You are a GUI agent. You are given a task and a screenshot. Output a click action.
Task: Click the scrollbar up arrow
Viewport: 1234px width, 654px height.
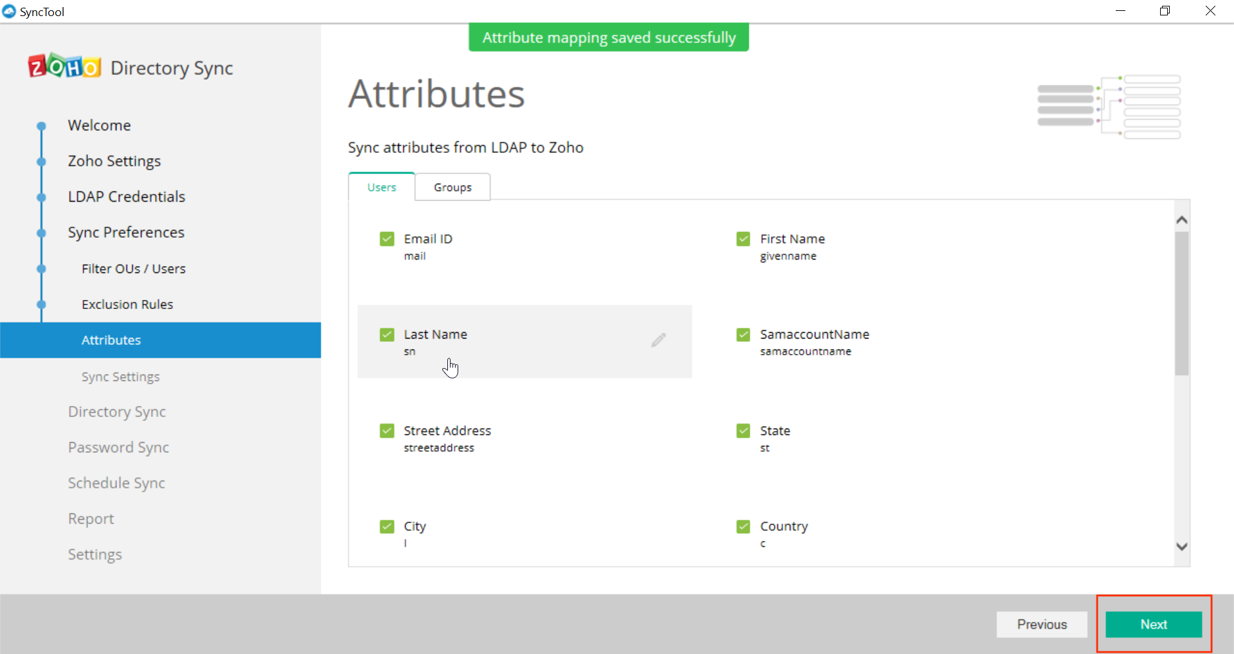click(x=1181, y=219)
